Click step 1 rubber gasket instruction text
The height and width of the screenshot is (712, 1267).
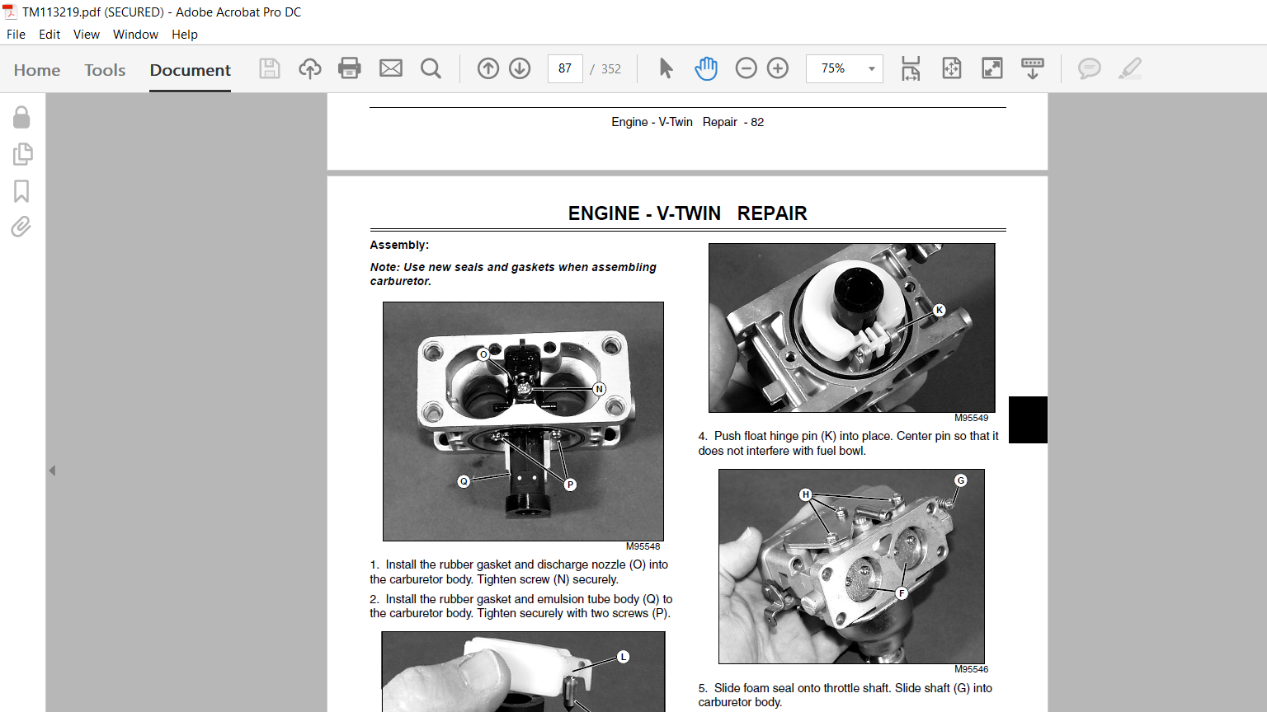519,572
